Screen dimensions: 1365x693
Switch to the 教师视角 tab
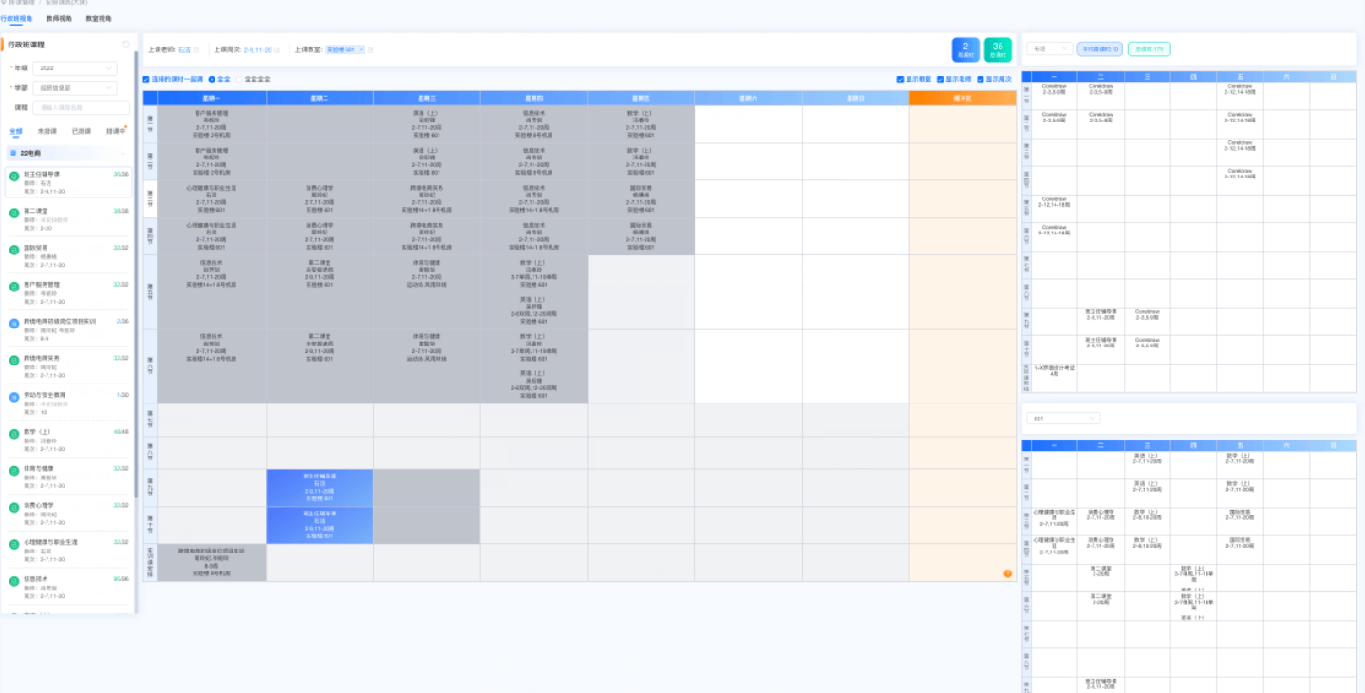(x=59, y=18)
